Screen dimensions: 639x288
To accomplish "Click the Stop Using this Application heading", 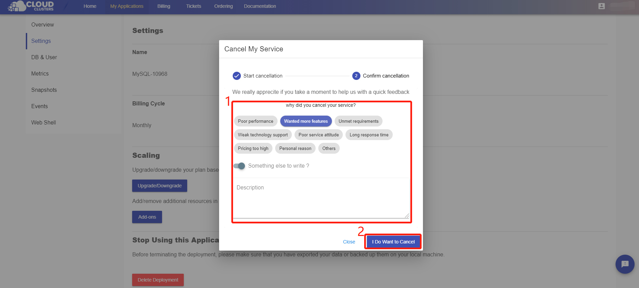I will point(176,240).
